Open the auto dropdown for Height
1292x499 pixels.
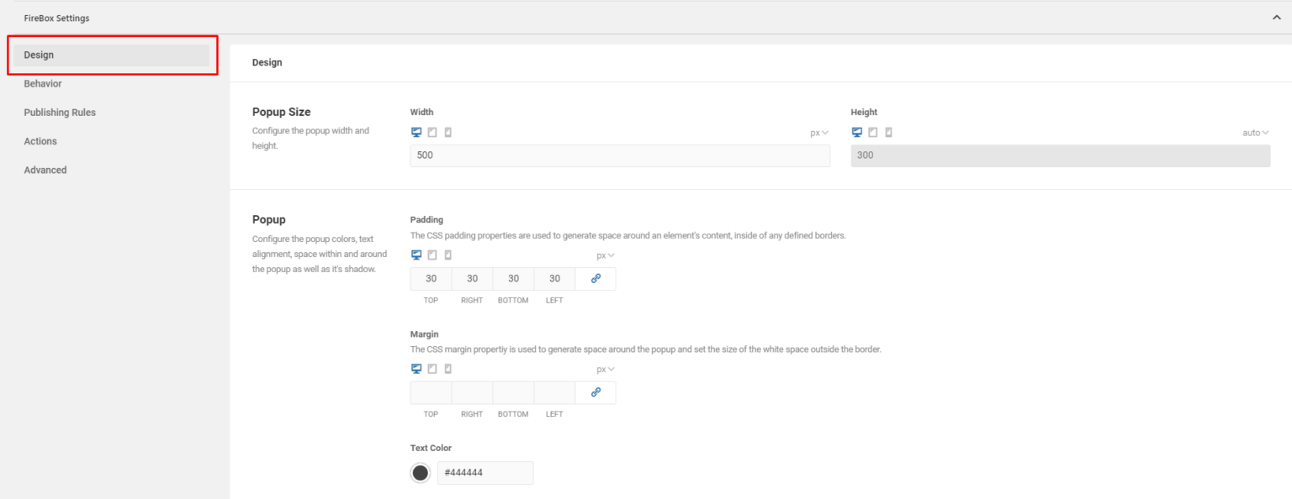[x=1254, y=132]
